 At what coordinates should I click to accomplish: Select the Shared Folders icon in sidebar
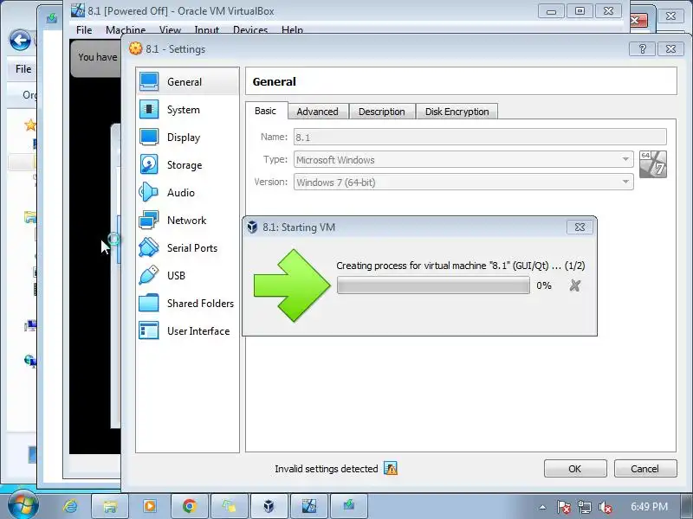coord(149,304)
